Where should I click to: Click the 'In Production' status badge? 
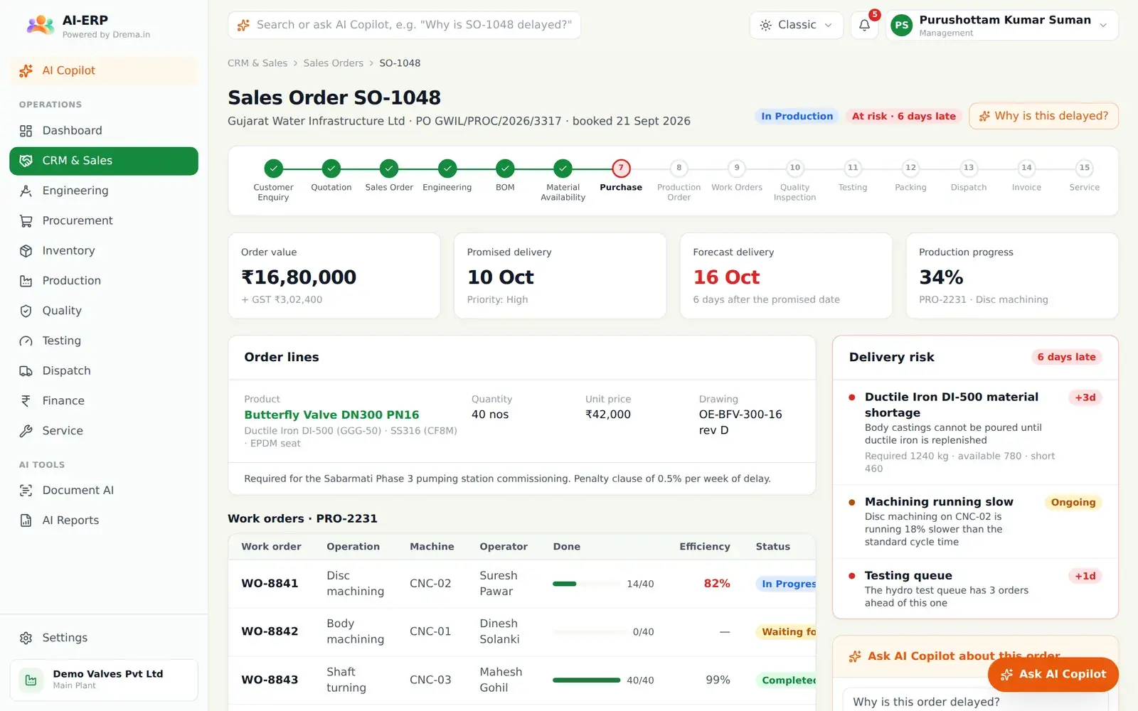(797, 116)
